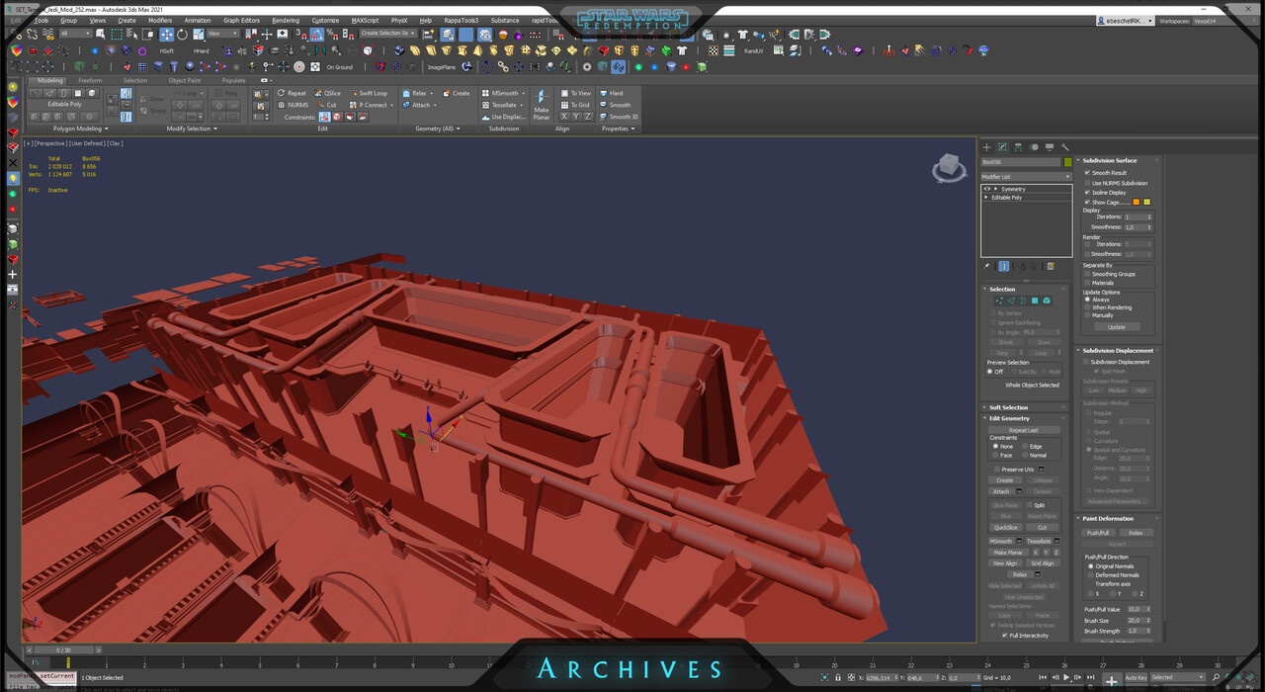The width and height of the screenshot is (1265, 692).
Task: Click Swift Loop ribbon tool
Action: click(x=368, y=93)
